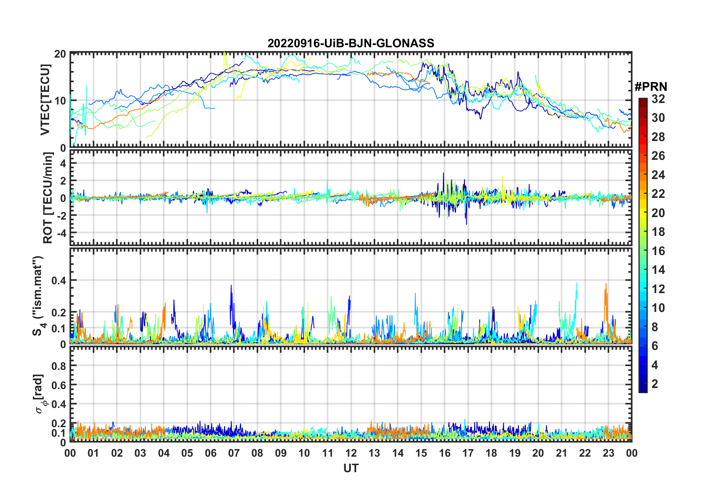Viewport: 702px width, 491px height.
Task: Select the 23 hour tick on the UT axis
Action: click(x=608, y=453)
